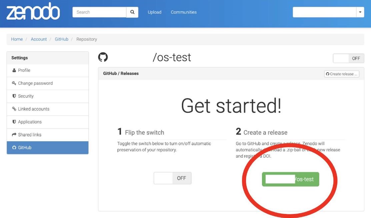Toggle the OFF switch under Flip the switch

(172, 178)
